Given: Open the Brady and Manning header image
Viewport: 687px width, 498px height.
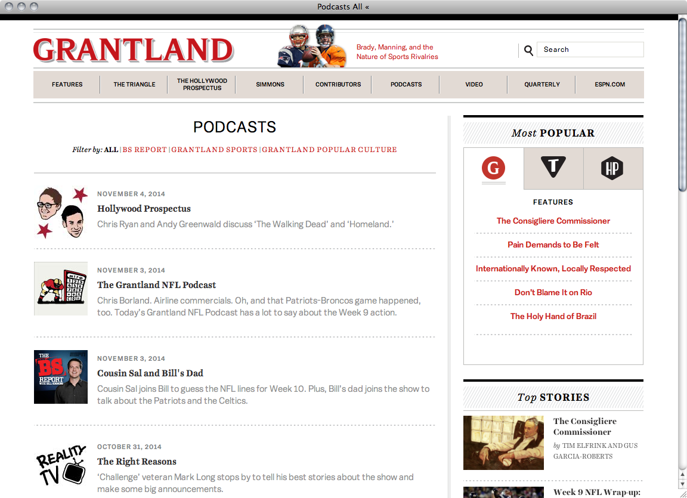Looking at the screenshot, I should [312, 47].
